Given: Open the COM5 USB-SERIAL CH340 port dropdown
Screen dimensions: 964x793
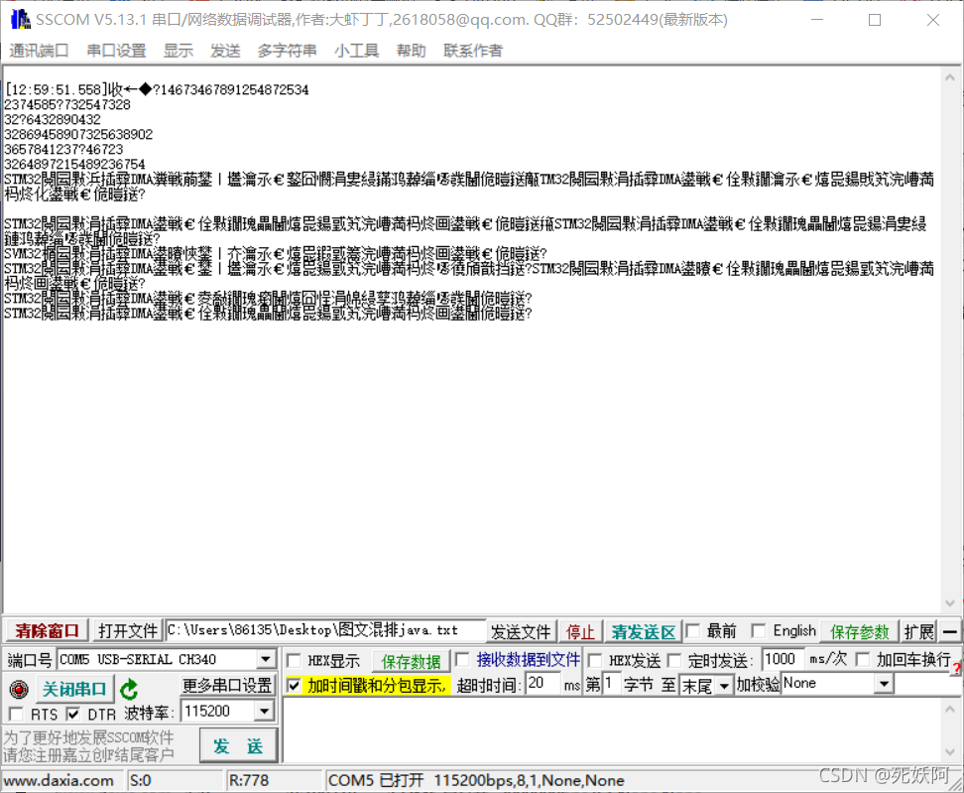Looking at the screenshot, I should (x=264, y=658).
